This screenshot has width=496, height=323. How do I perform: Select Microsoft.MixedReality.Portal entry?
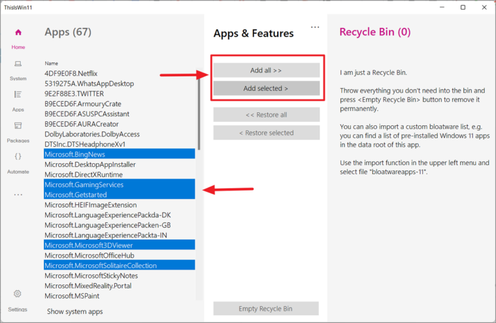pos(119,285)
